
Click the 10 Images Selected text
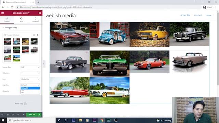[x=12, y=35]
